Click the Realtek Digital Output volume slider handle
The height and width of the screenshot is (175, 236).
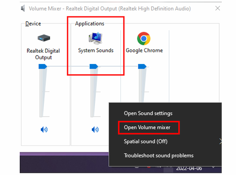pos(43,66)
